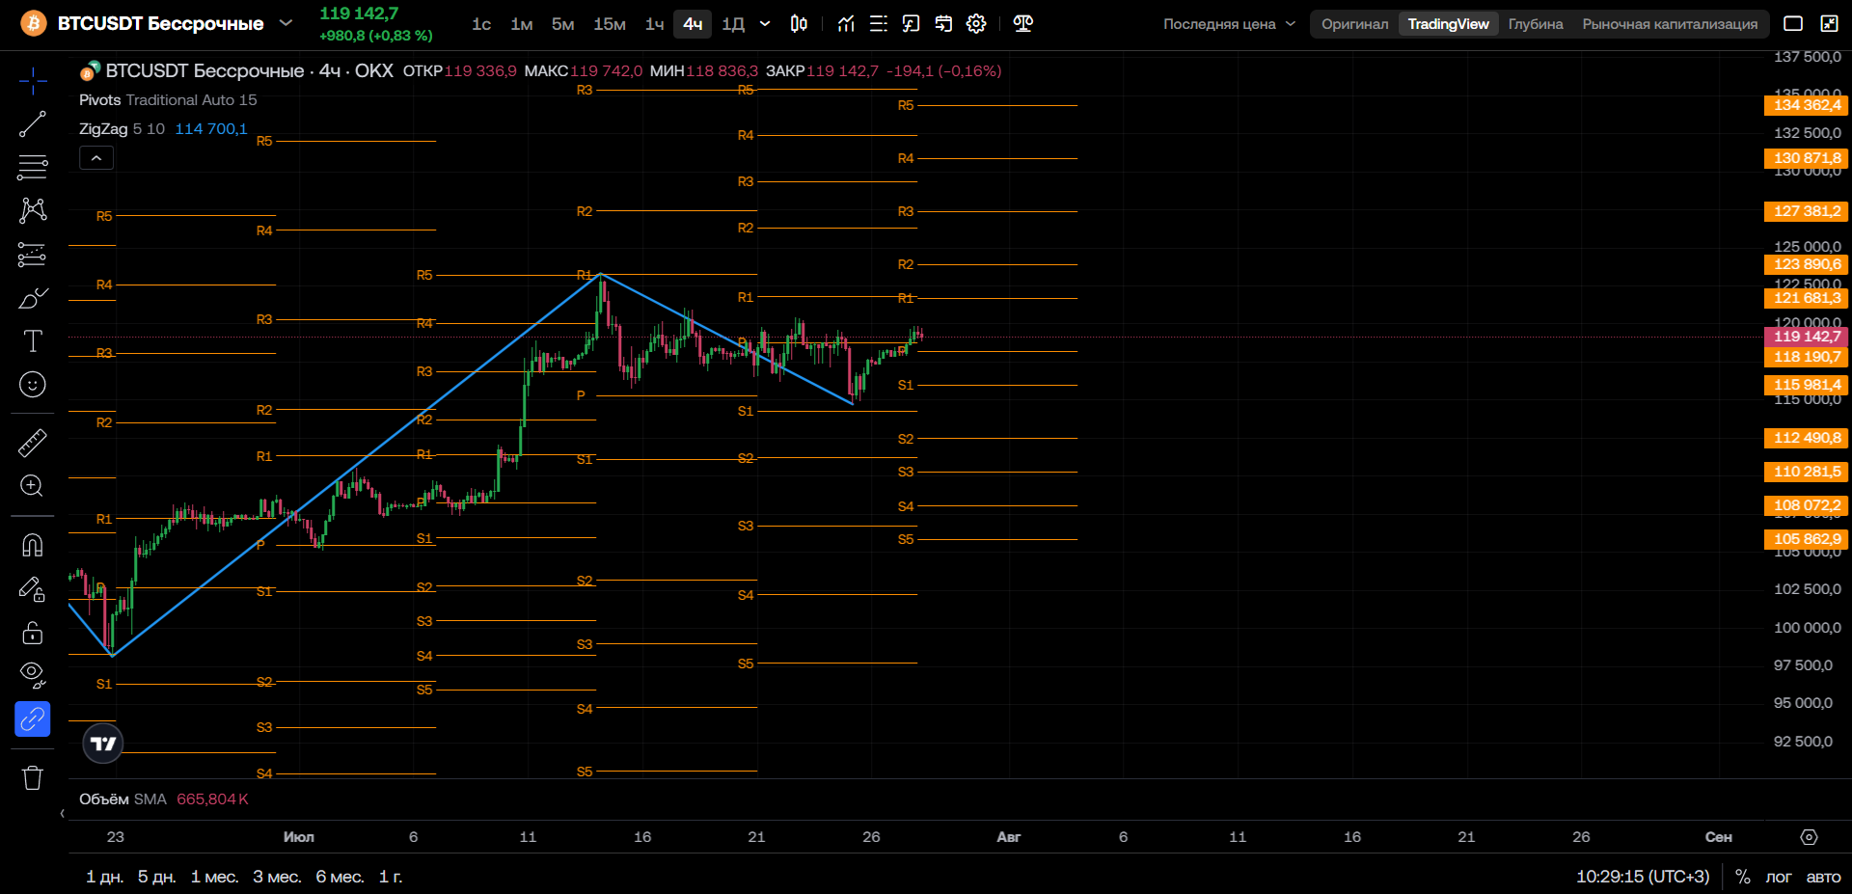Toggle stay in drawing mode
1852x894 pixels.
[x=33, y=588]
